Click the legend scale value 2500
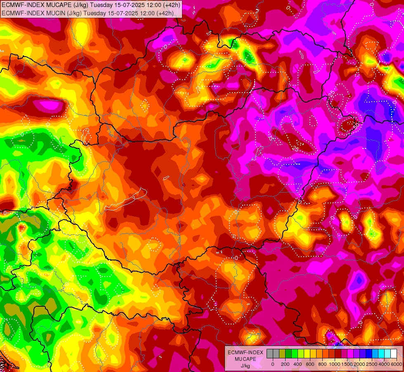 tap(372, 364)
